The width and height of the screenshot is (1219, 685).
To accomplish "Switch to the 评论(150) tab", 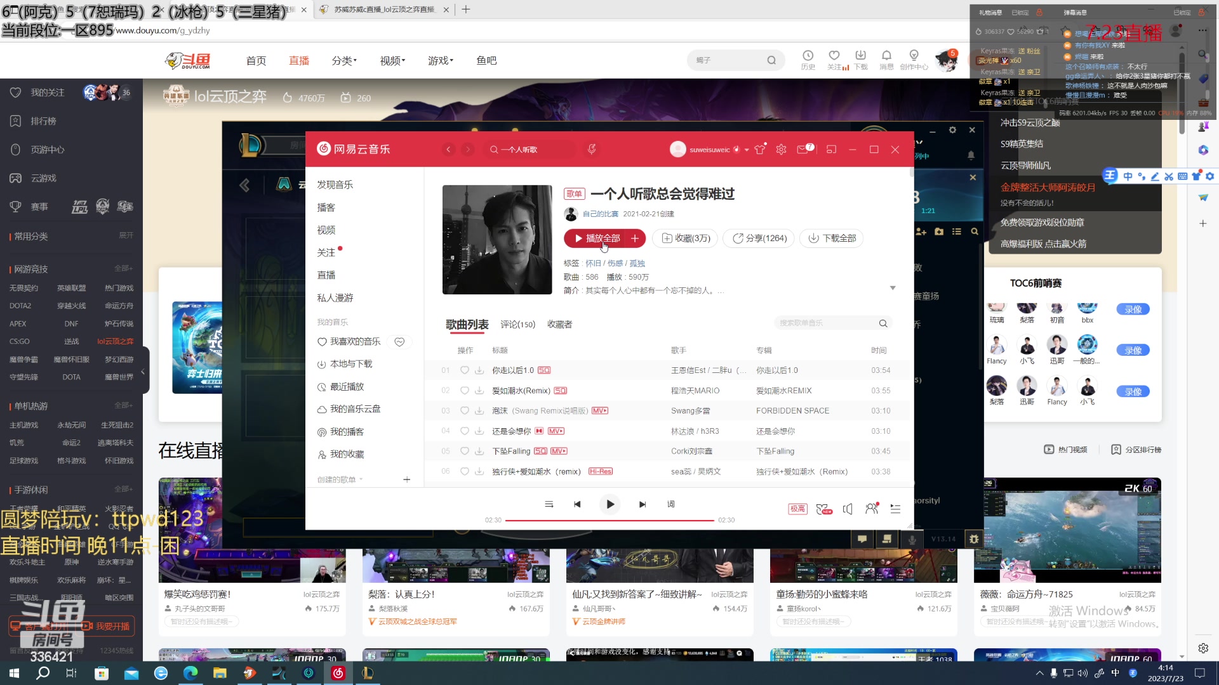I will tap(517, 325).
